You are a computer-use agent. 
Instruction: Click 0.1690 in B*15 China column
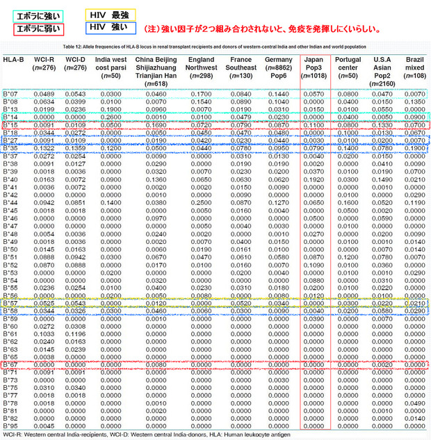[x=156, y=125]
